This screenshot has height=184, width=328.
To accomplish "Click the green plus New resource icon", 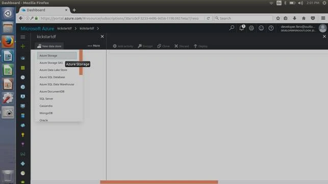I will click(x=22, y=46).
